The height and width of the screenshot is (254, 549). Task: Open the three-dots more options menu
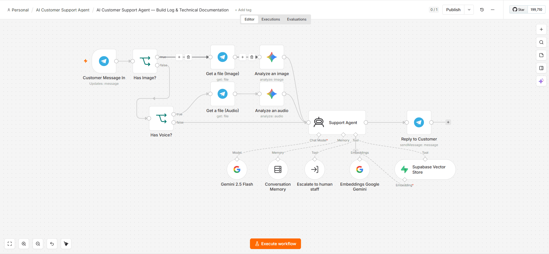click(x=493, y=10)
